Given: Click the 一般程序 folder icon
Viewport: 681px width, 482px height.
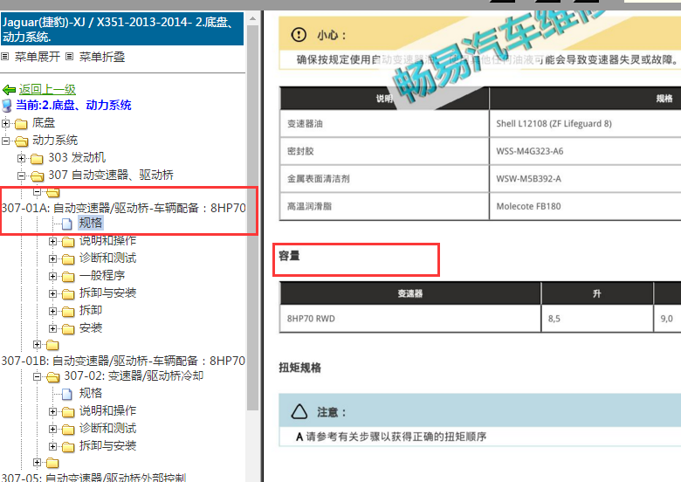Looking at the screenshot, I should (x=68, y=277).
